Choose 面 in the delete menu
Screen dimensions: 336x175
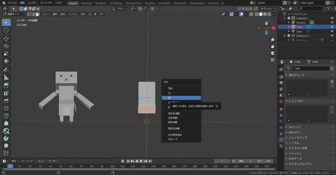point(181,98)
